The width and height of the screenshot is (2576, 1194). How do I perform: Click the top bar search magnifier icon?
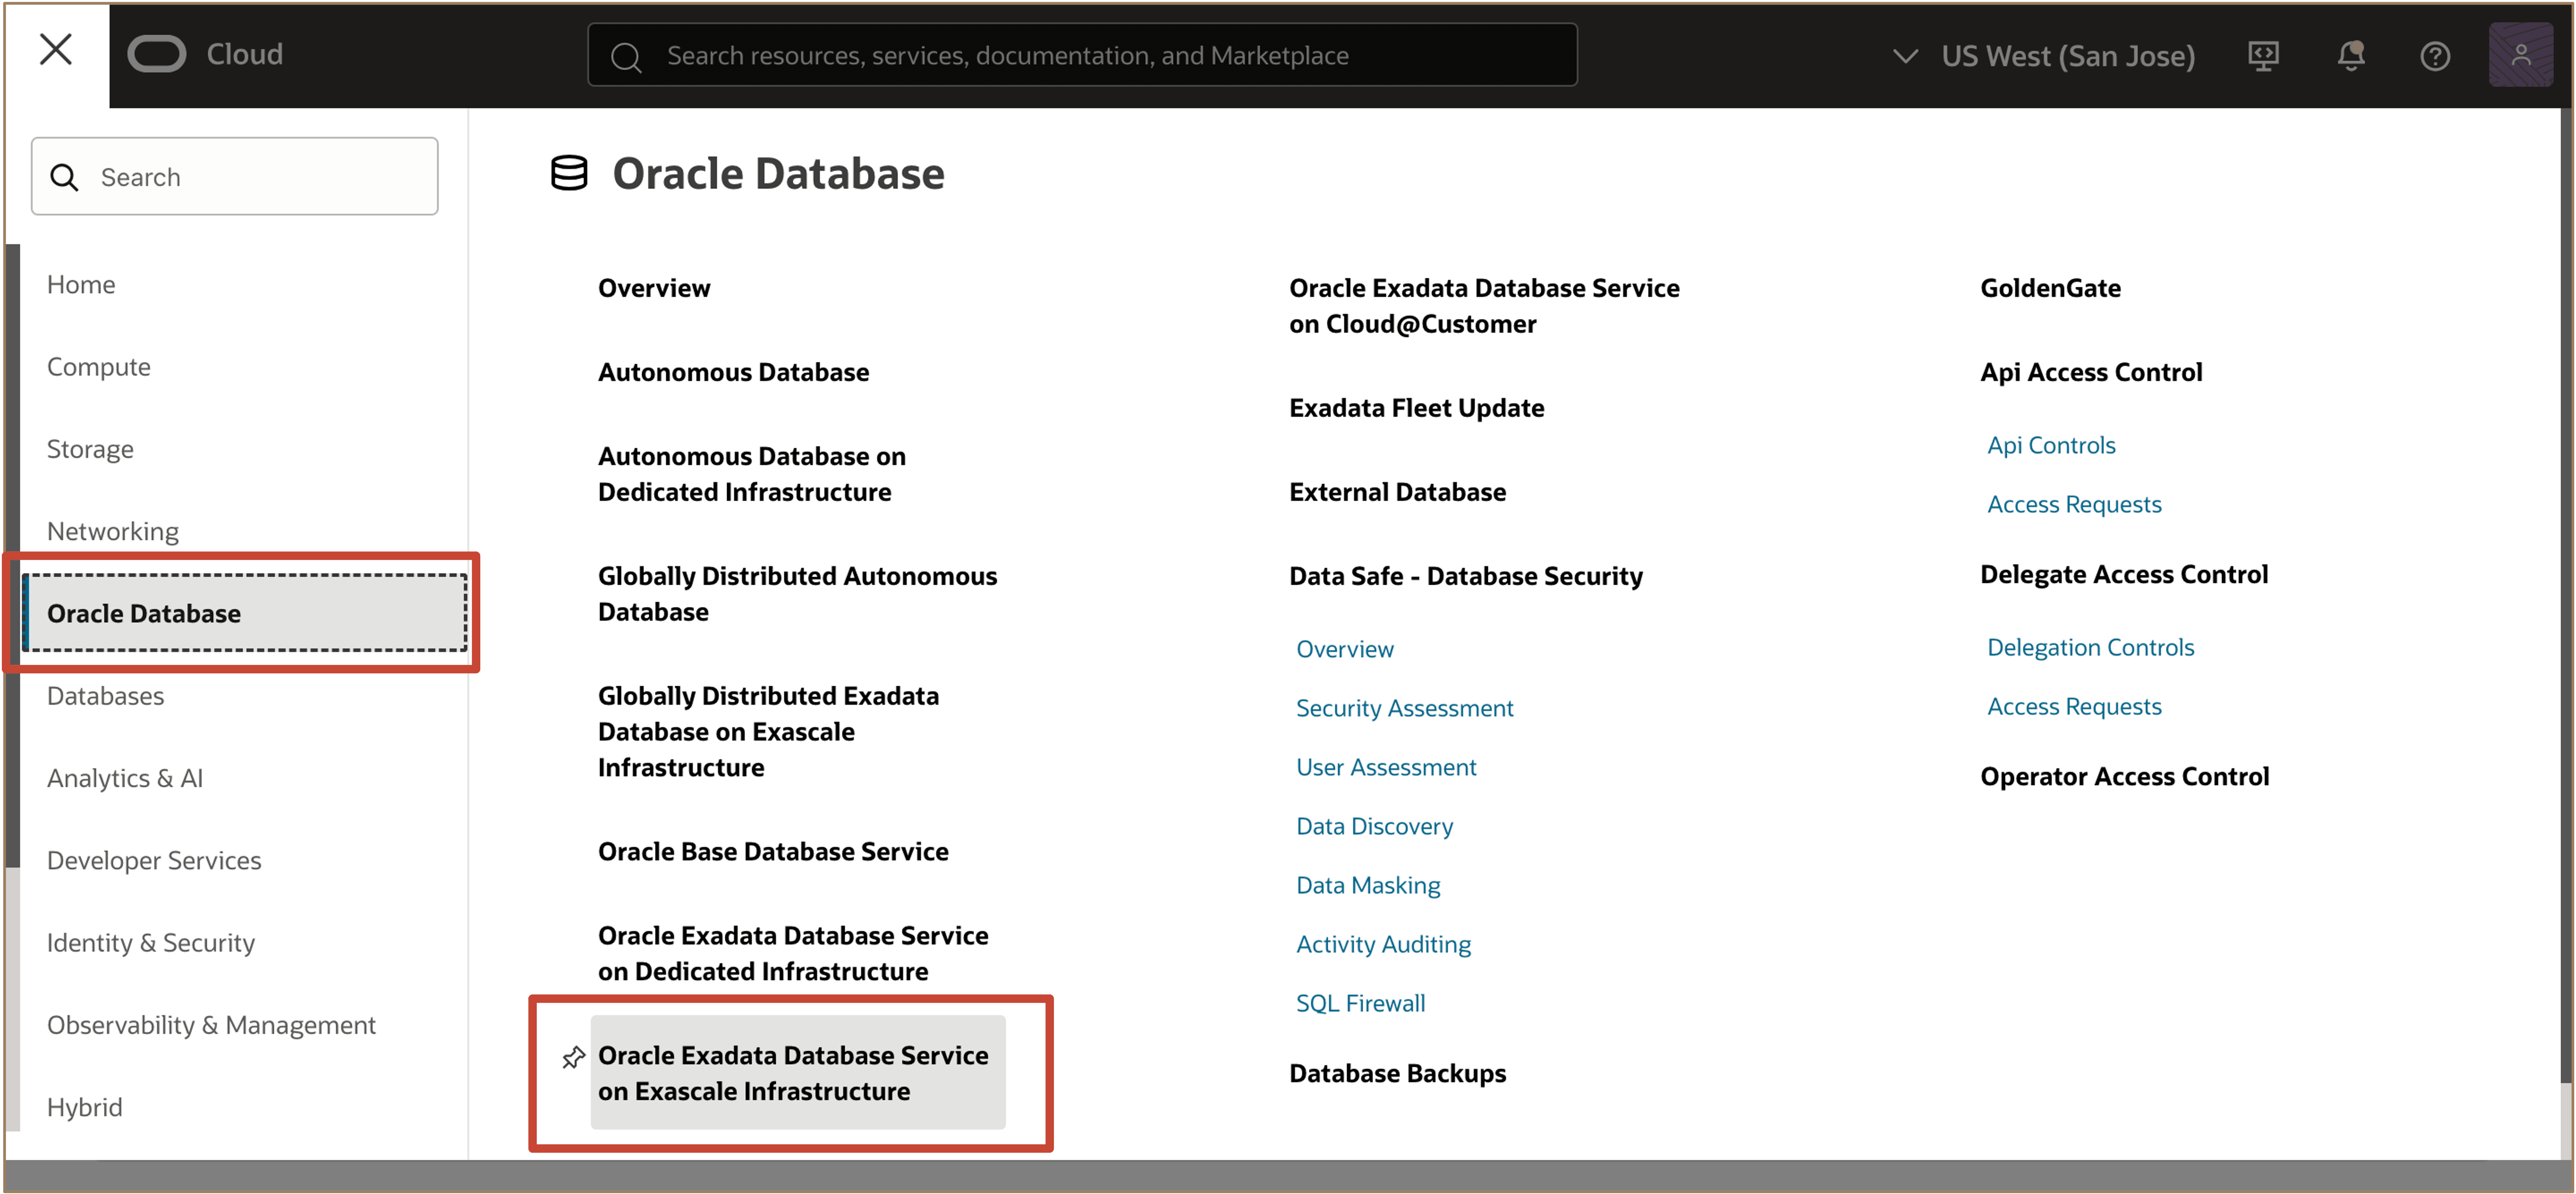626,57
